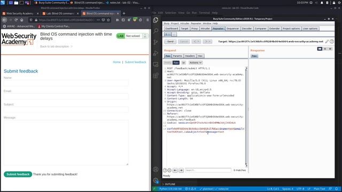Image resolution: width=342 pixels, height=192 pixels.
Task: Send the Repeater request
Action: (170, 42)
